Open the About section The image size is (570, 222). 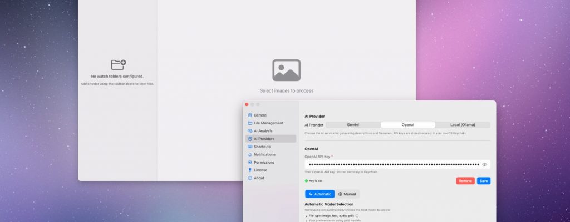[x=259, y=178]
